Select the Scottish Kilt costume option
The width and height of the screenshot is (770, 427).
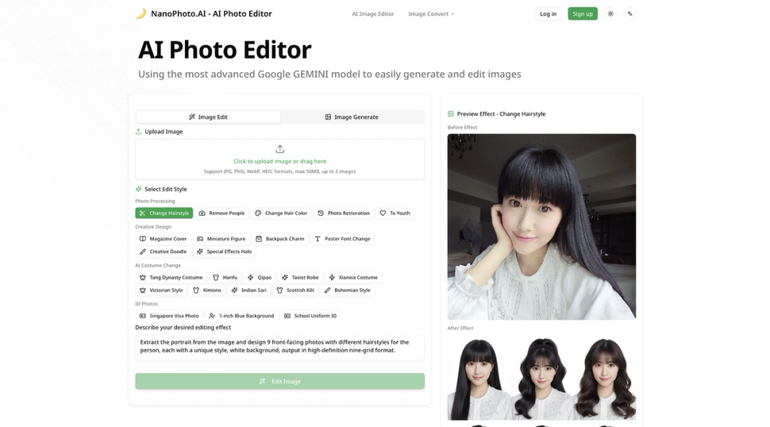click(x=295, y=291)
